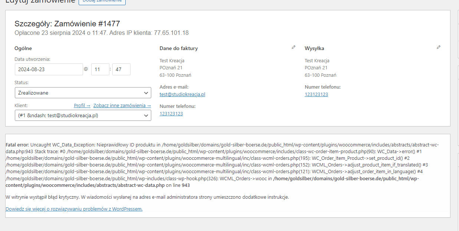Open the Klient customer dropdown
459x231 pixels.
click(83, 115)
